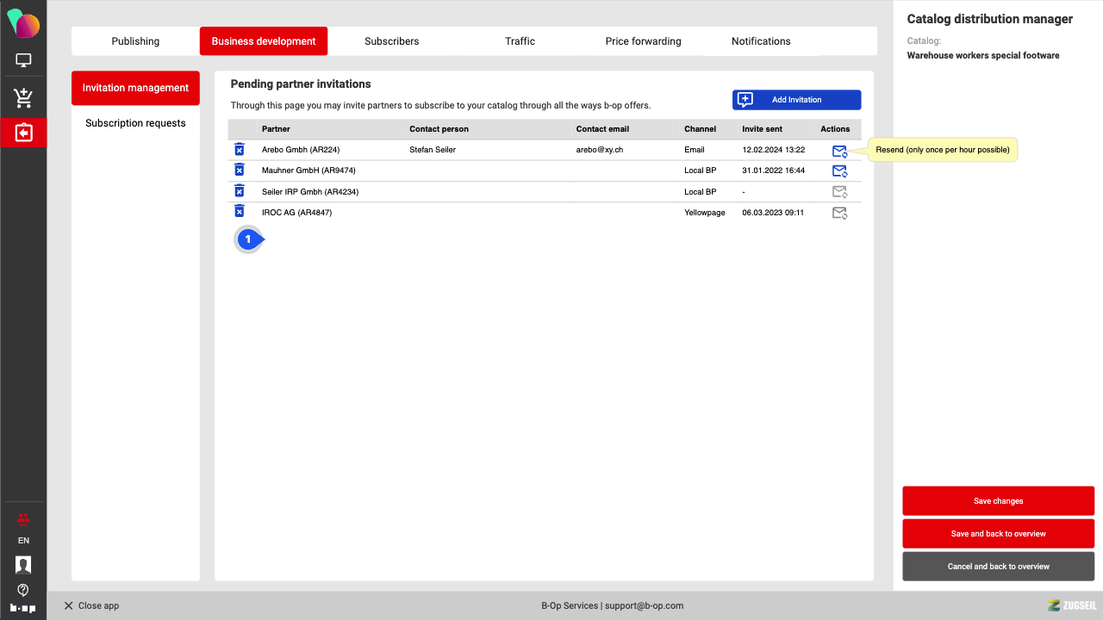Remove Seiler IRP Gmbh invitation
The width and height of the screenshot is (1103, 620).
[240, 191]
